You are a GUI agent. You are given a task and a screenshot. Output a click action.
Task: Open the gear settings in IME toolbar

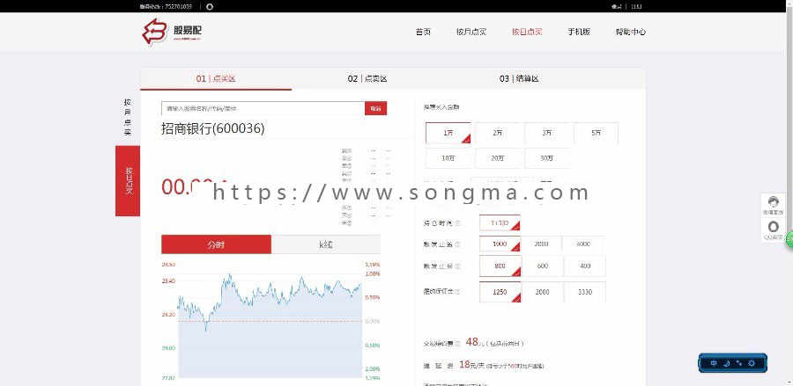point(752,363)
